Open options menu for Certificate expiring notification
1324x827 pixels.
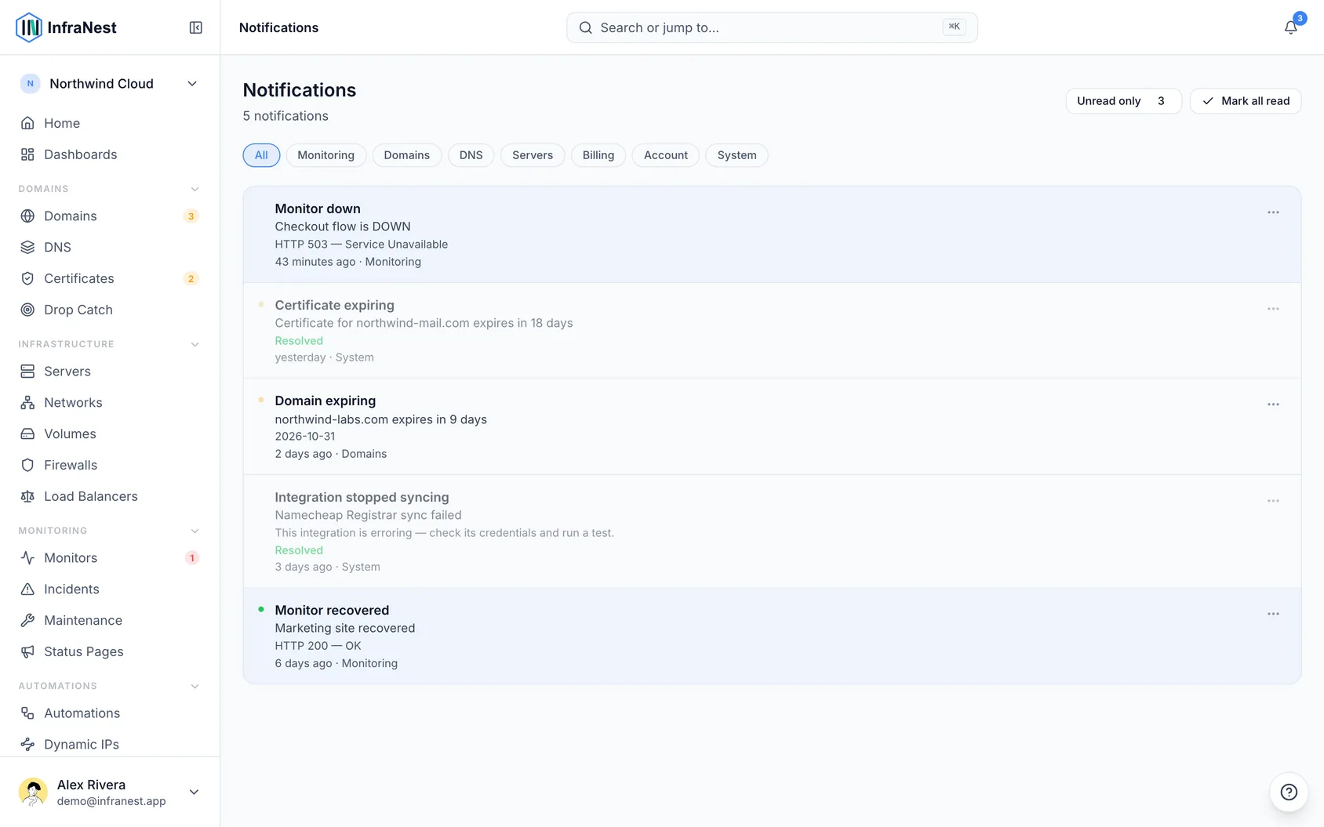point(1273,309)
